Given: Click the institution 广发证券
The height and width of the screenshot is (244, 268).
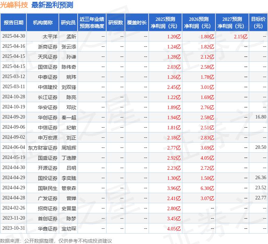Looking at the screenshot, I should click(48, 198).
